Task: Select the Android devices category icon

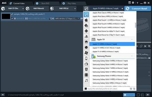Action: coord(86,31)
